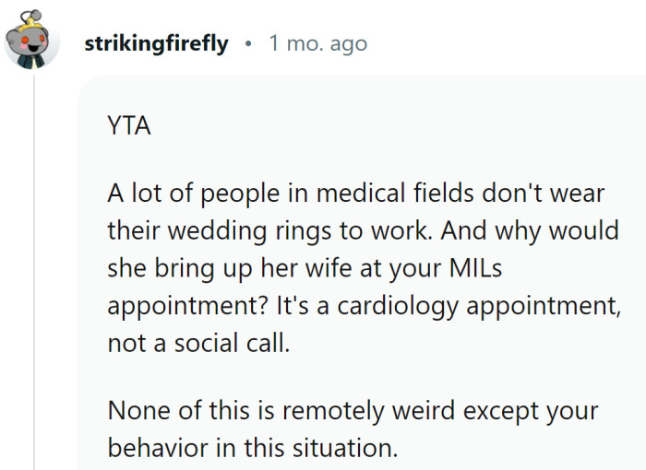
Task: Collapse the comment using the thread line
Action: coord(34,276)
